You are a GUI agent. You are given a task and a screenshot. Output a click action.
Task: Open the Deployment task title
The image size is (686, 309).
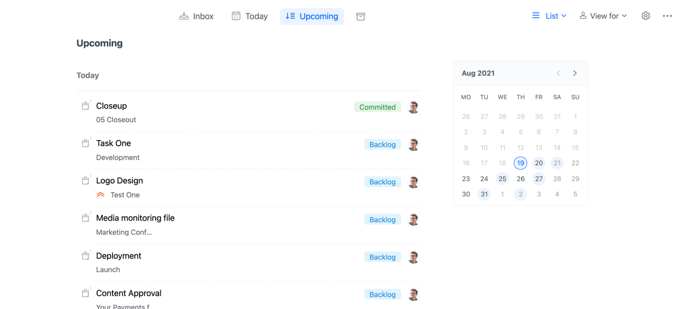119,256
